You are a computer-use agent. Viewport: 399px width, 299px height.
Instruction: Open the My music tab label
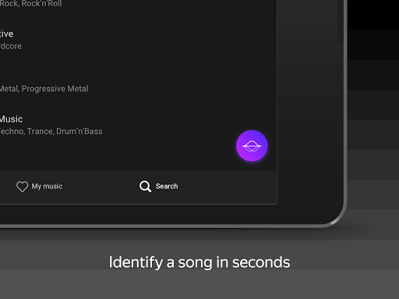pos(47,186)
